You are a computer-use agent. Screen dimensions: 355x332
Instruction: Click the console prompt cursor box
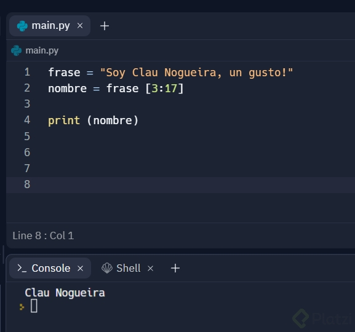[34, 306]
